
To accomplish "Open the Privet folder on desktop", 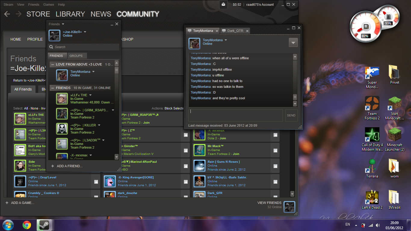I will pos(394,75).
